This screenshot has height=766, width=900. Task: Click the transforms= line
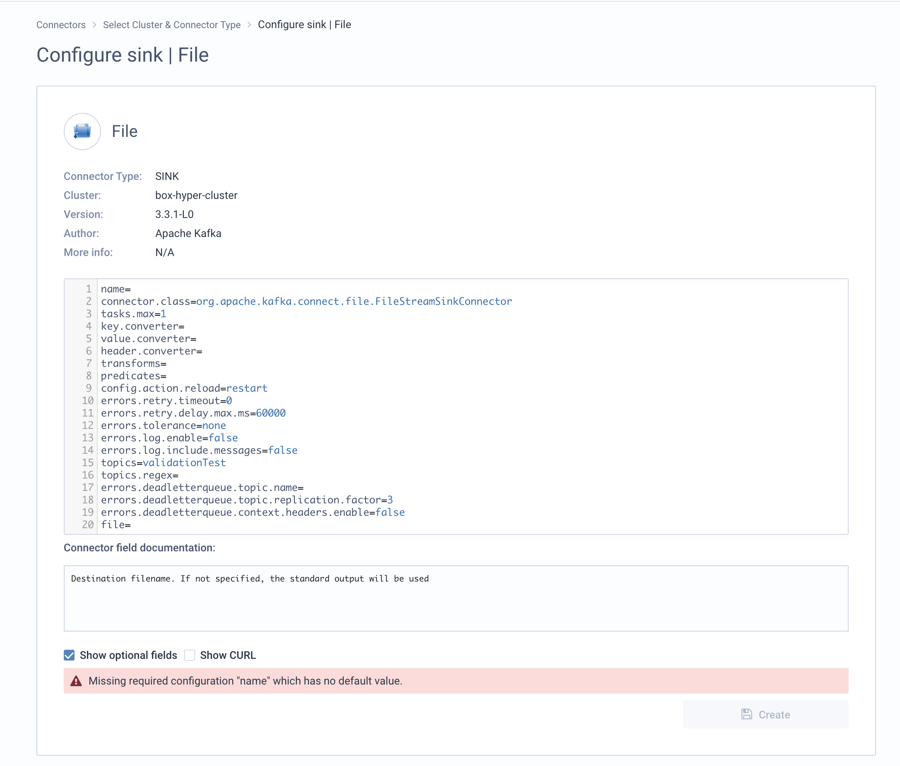pyautogui.click(x=134, y=363)
